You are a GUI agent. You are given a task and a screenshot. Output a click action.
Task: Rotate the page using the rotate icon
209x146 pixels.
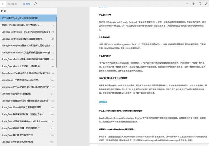coord(200,4)
